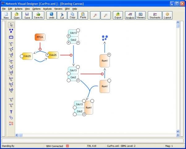Open the Edit menu
The width and height of the screenshot is (186, 149).
10,9
